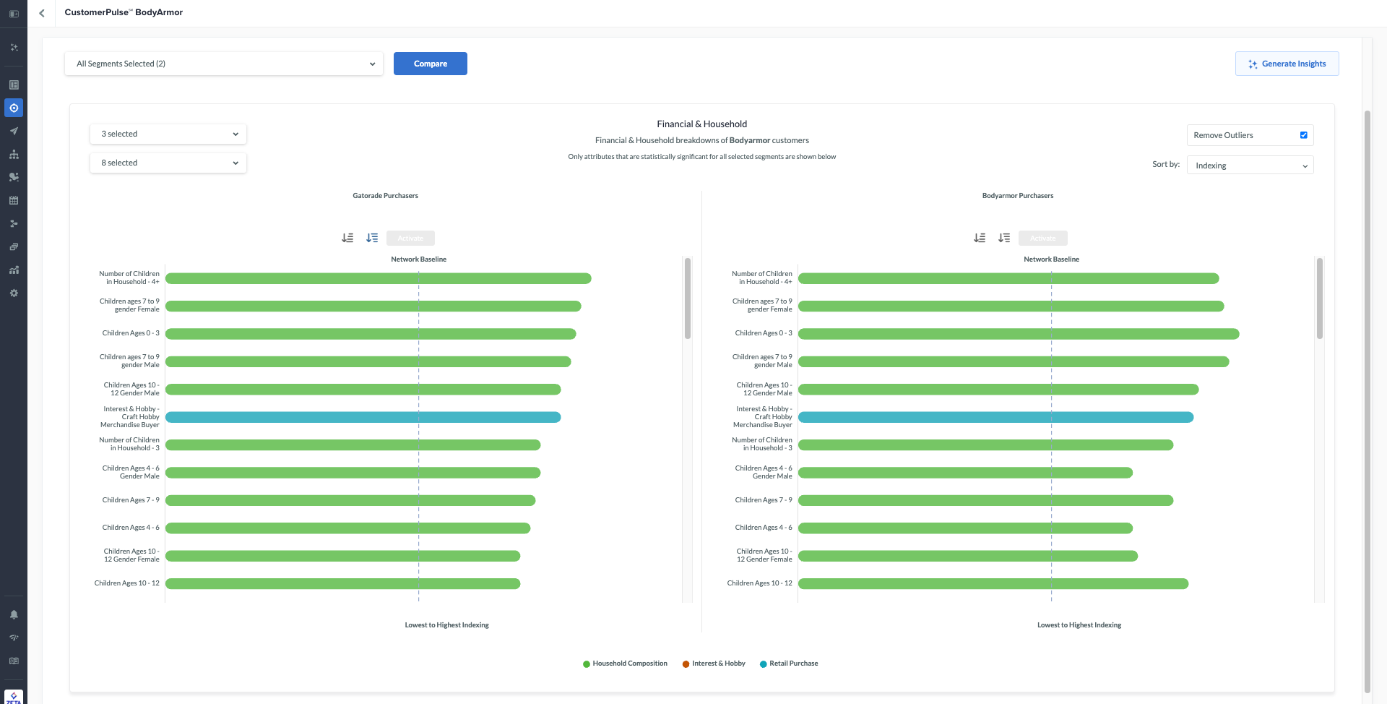Open the settings gear icon in sidebar
This screenshot has height=704, width=1387.
(x=14, y=293)
